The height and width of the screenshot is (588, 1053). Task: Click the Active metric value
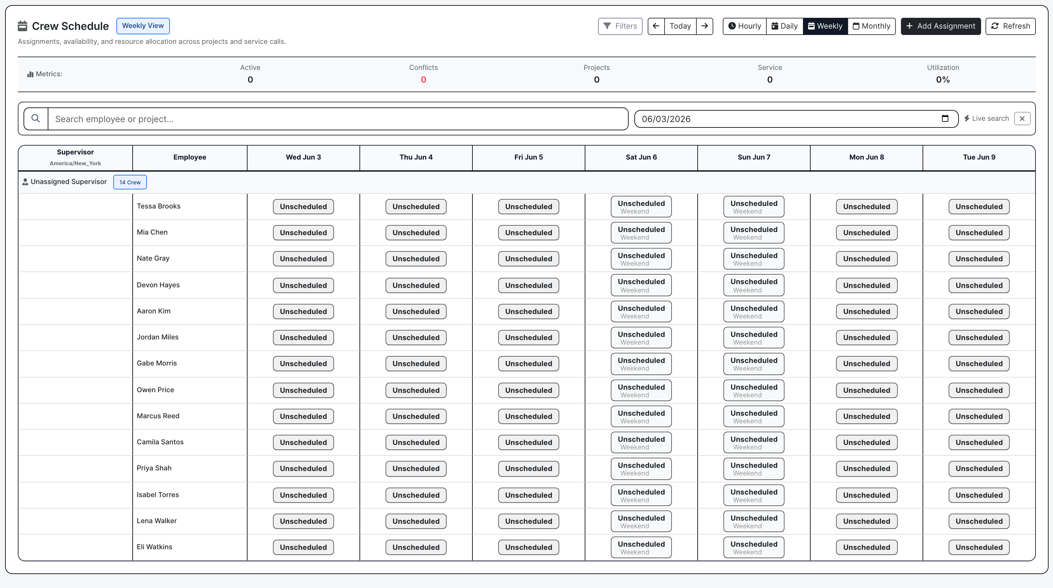[x=250, y=80]
